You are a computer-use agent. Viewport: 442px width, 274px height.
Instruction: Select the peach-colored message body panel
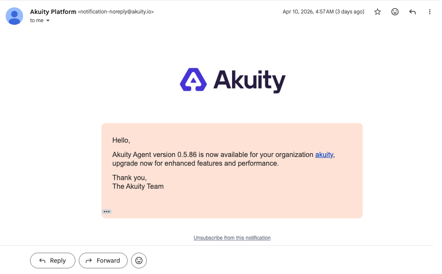[232, 170]
